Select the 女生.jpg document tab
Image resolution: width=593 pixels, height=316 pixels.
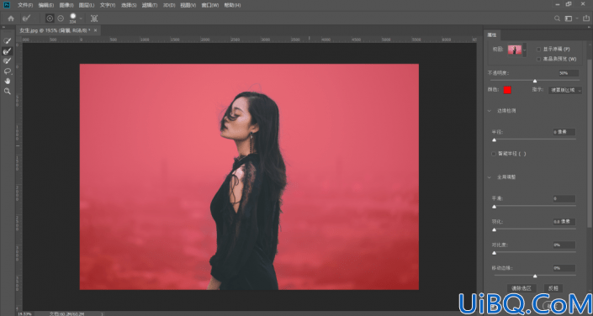(x=56, y=30)
